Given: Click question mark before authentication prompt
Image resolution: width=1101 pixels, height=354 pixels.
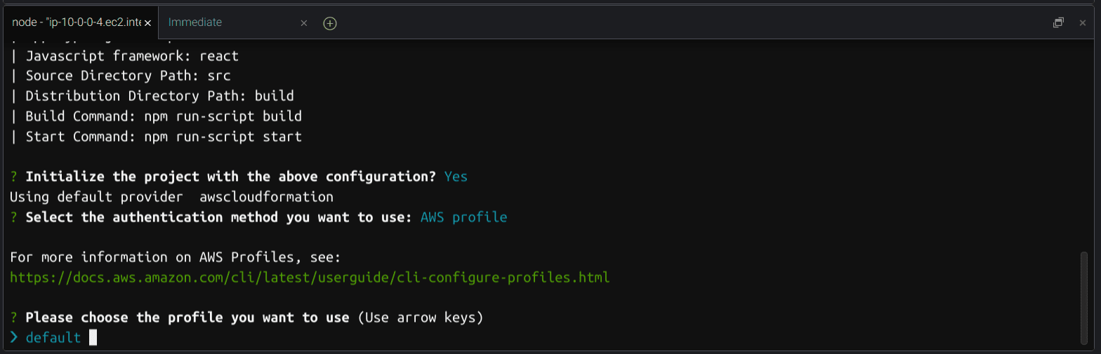Looking at the screenshot, I should pyautogui.click(x=14, y=217).
